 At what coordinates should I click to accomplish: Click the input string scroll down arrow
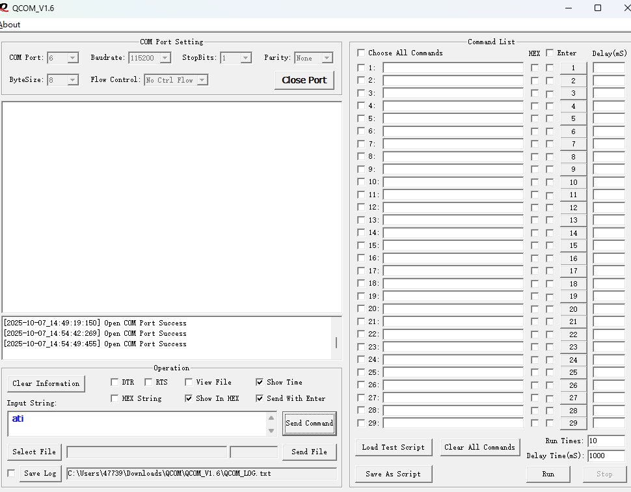(x=271, y=430)
